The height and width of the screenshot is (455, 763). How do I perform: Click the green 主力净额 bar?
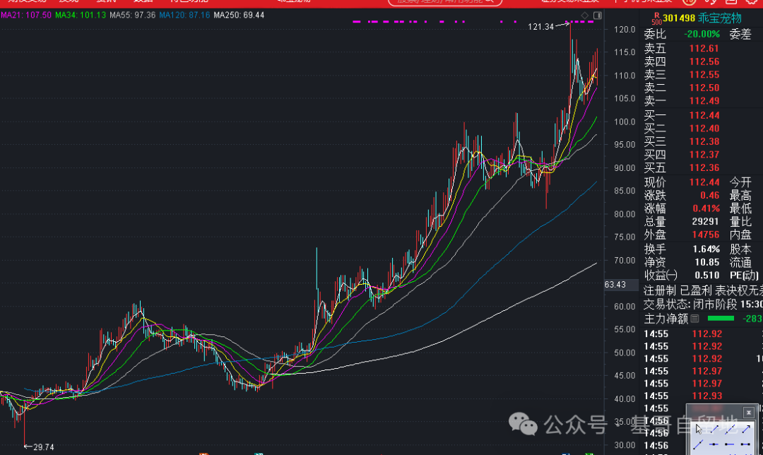pyautogui.click(x=721, y=319)
